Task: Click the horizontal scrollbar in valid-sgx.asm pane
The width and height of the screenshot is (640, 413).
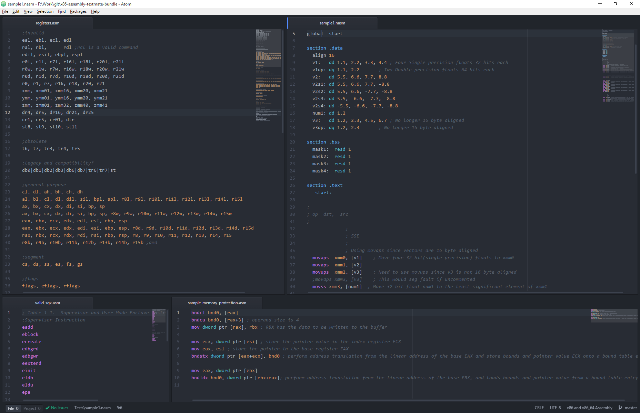Action: point(60,400)
